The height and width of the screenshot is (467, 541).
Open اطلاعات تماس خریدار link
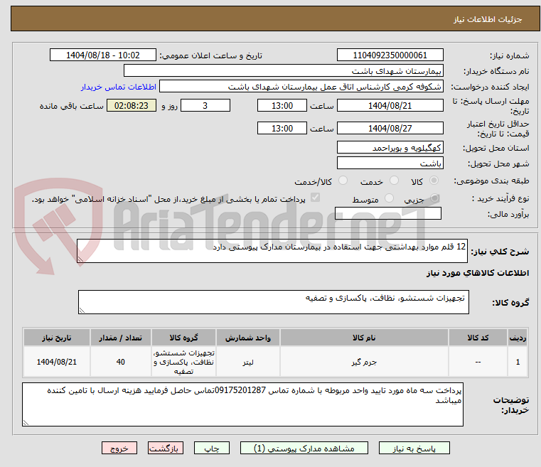point(119,87)
